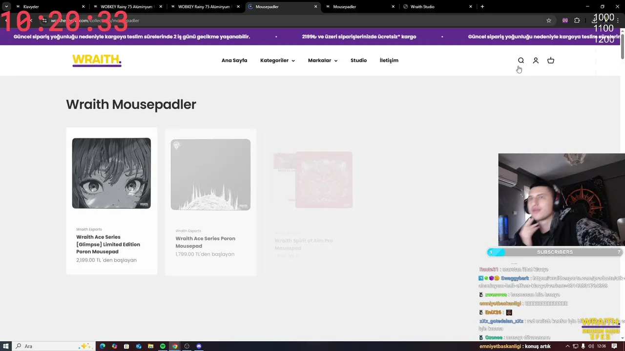The width and height of the screenshot is (625, 351).
Task: Click the microphone tray icon
Action: tap(583, 346)
